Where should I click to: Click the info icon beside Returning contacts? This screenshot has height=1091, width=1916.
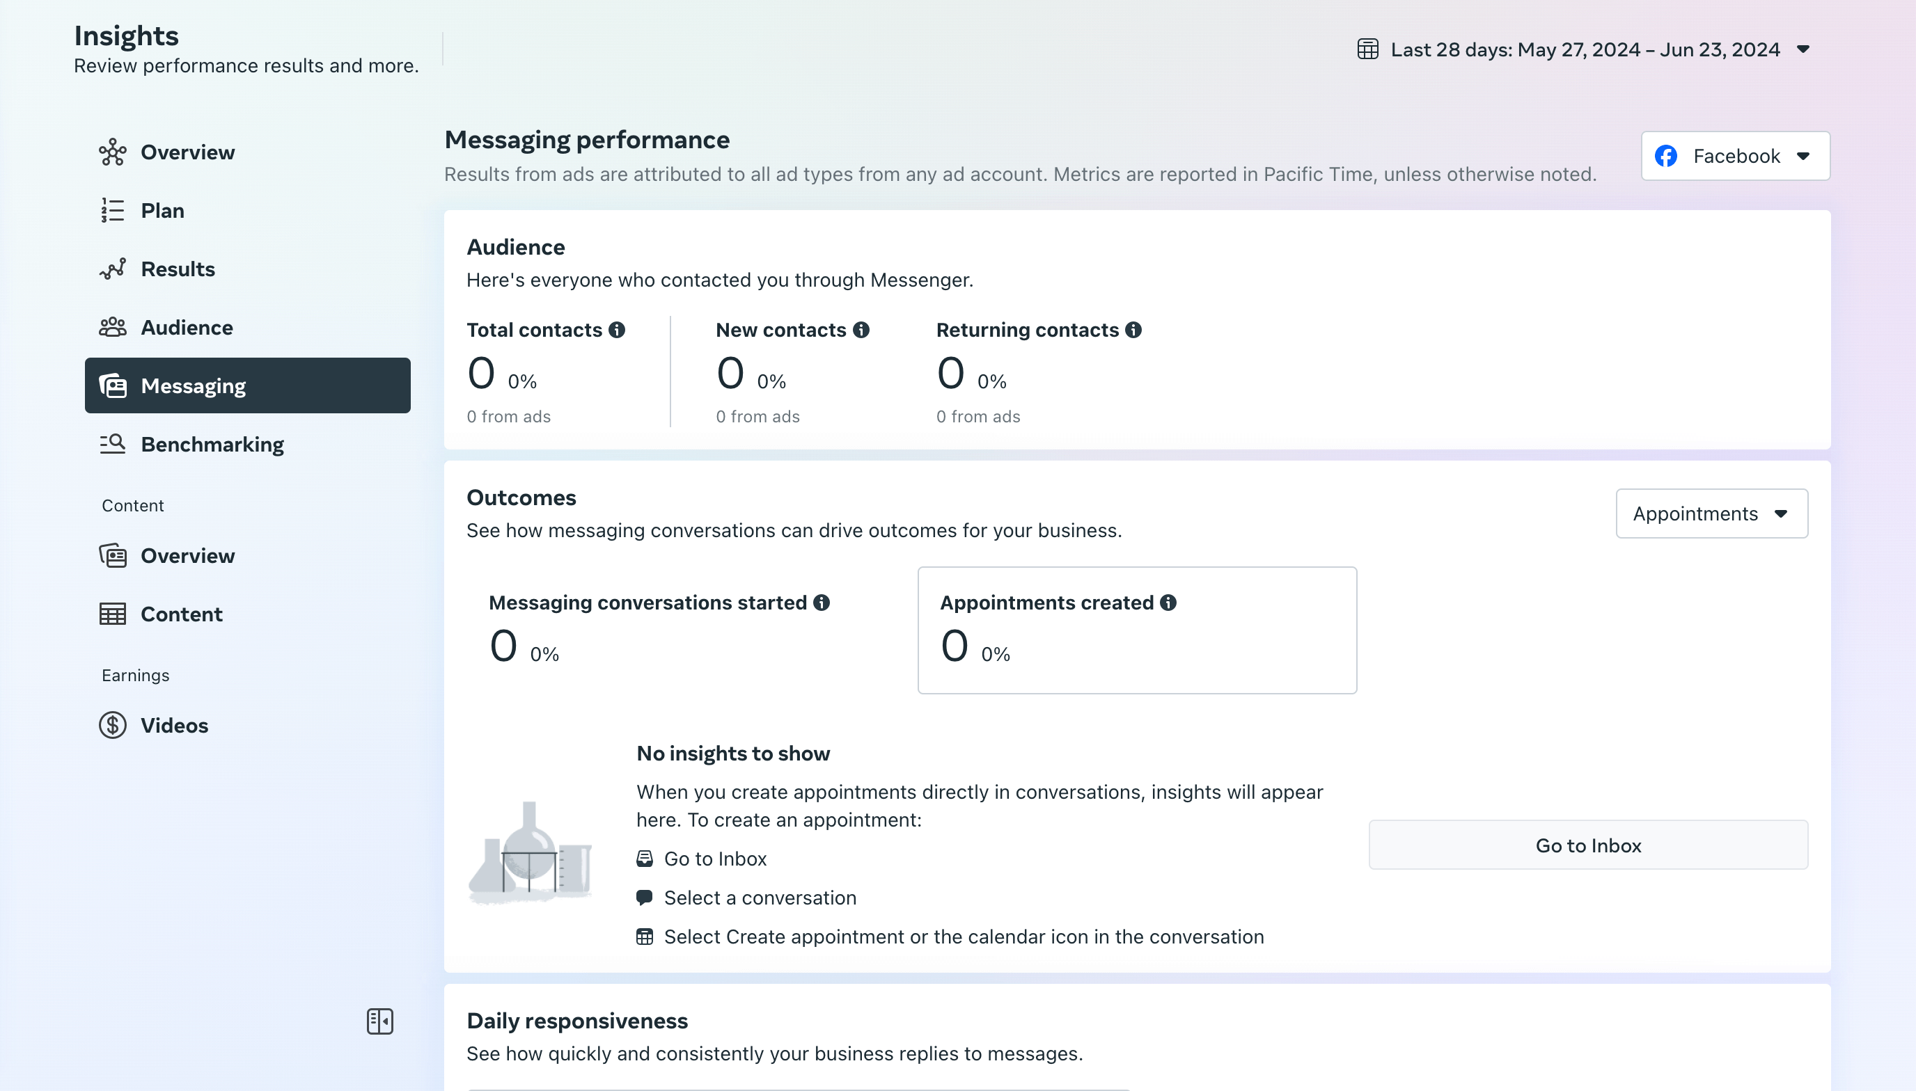point(1133,330)
